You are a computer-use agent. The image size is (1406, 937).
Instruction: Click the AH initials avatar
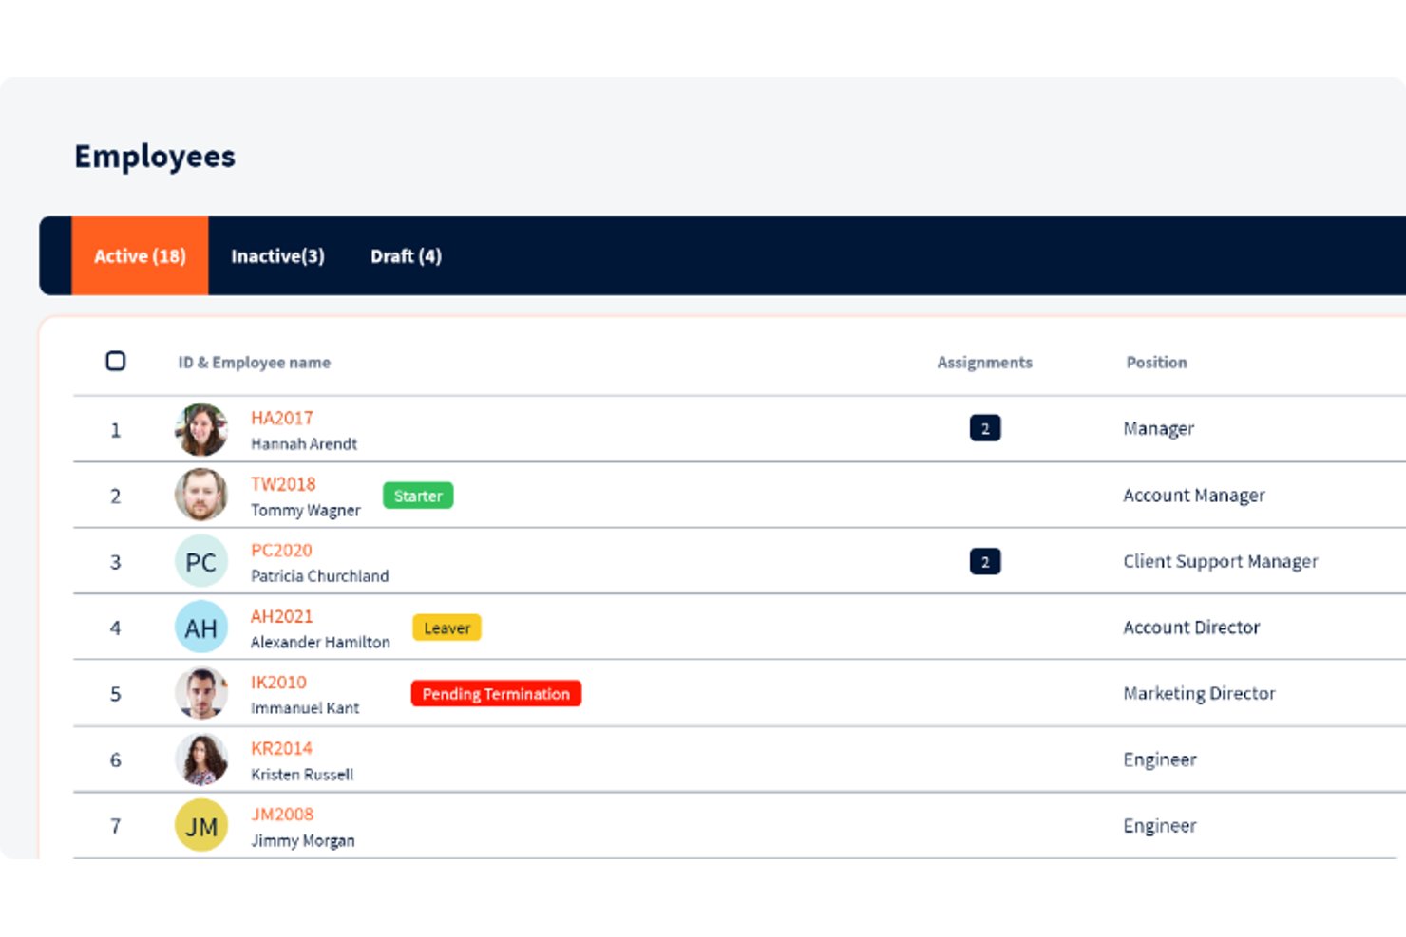coord(201,627)
